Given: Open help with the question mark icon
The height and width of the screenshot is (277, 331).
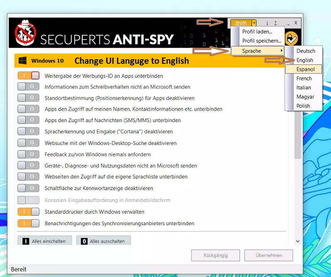Looking at the screenshot, I should click(276, 23).
